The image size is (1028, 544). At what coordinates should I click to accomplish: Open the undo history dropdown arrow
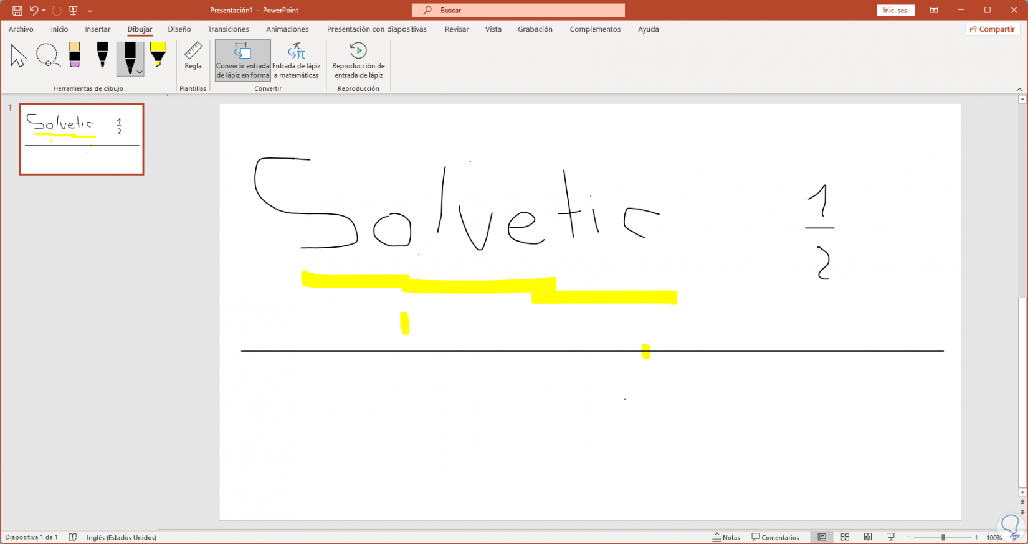tap(44, 11)
